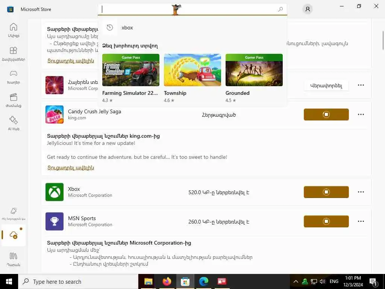Click the green person icon in system tray
The image size is (385, 289).
pyautogui.click(x=305, y=281)
